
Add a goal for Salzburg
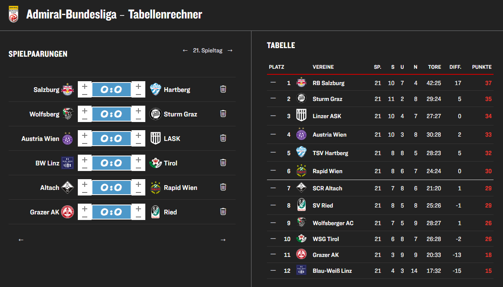tap(85, 86)
